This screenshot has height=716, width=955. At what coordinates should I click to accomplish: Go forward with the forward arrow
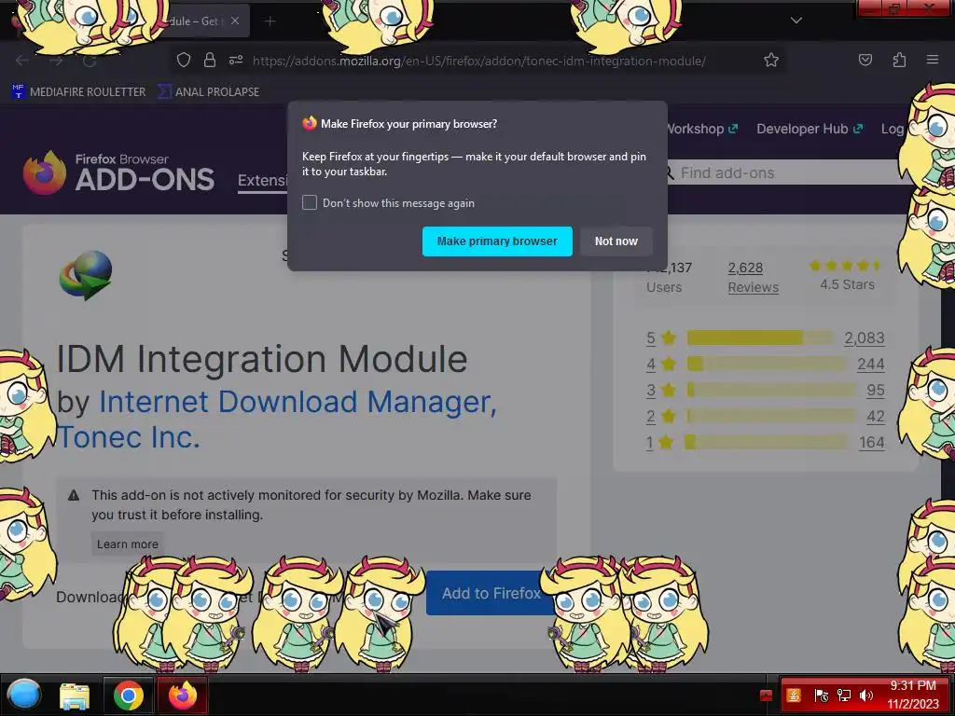(x=56, y=61)
